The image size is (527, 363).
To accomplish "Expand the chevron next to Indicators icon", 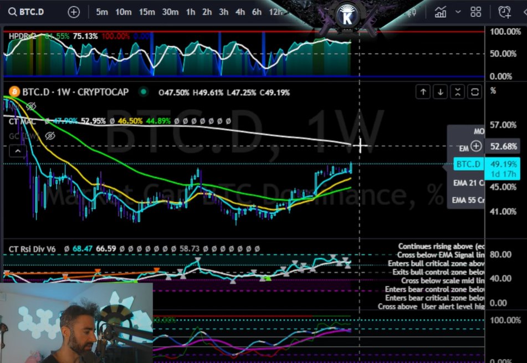I will [x=458, y=12].
